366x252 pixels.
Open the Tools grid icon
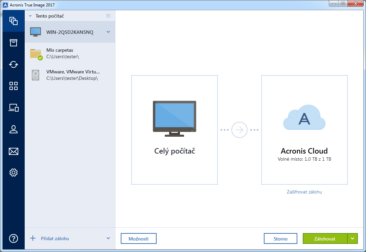tap(14, 86)
